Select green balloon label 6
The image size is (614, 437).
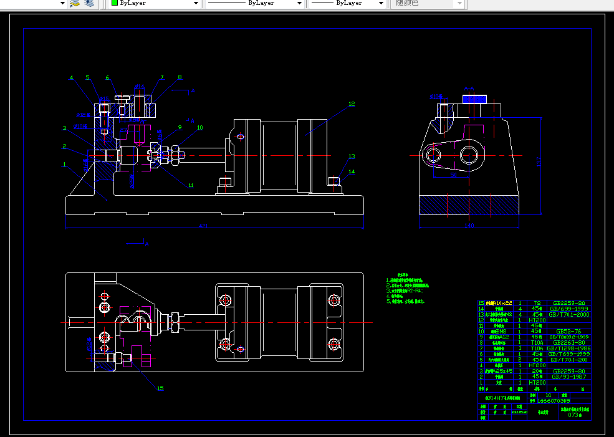pyautogui.click(x=107, y=77)
